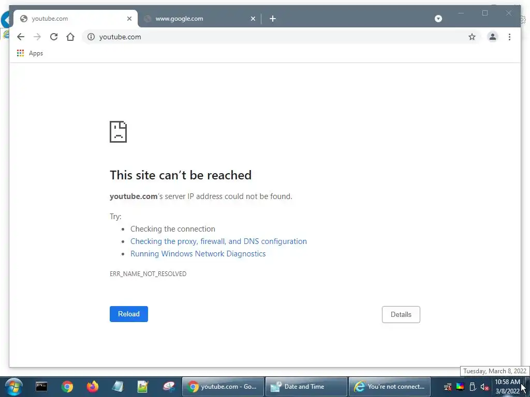
Task: Maximize the Chrome window
Action: point(484,13)
